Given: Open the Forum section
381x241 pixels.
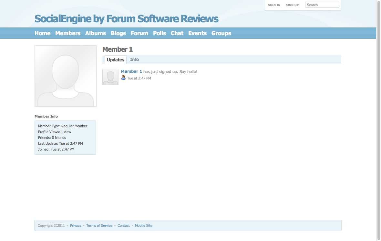Looking at the screenshot, I should coord(139,33).
